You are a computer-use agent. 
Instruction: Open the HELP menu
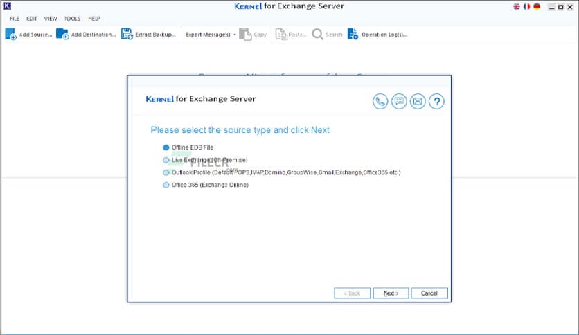point(94,19)
